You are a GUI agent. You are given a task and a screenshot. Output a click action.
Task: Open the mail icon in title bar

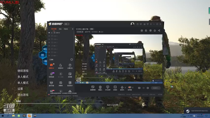(138, 24)
